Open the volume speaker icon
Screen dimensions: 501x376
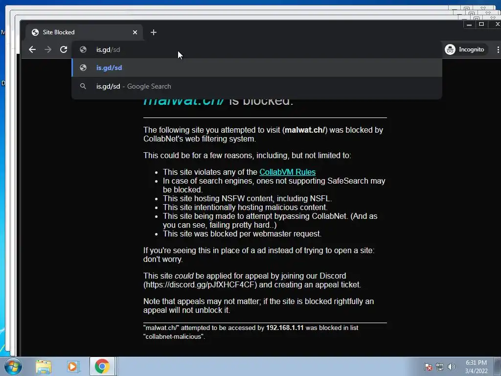(x=451, y=367)
